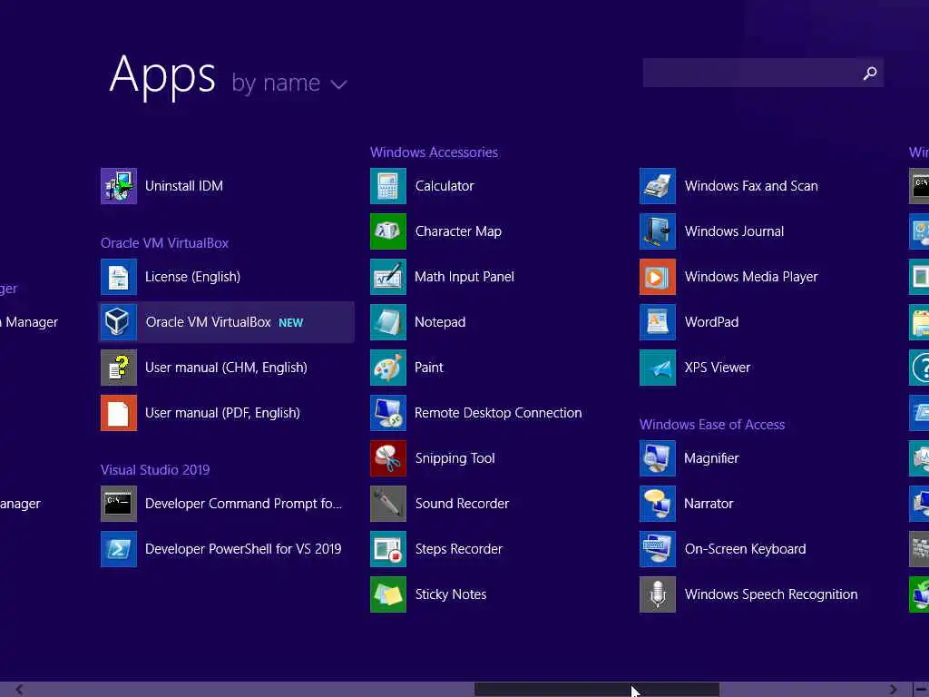Launch Oracle VM VirtualBox cube icon
929x697 pixels.
click(119, 322)
